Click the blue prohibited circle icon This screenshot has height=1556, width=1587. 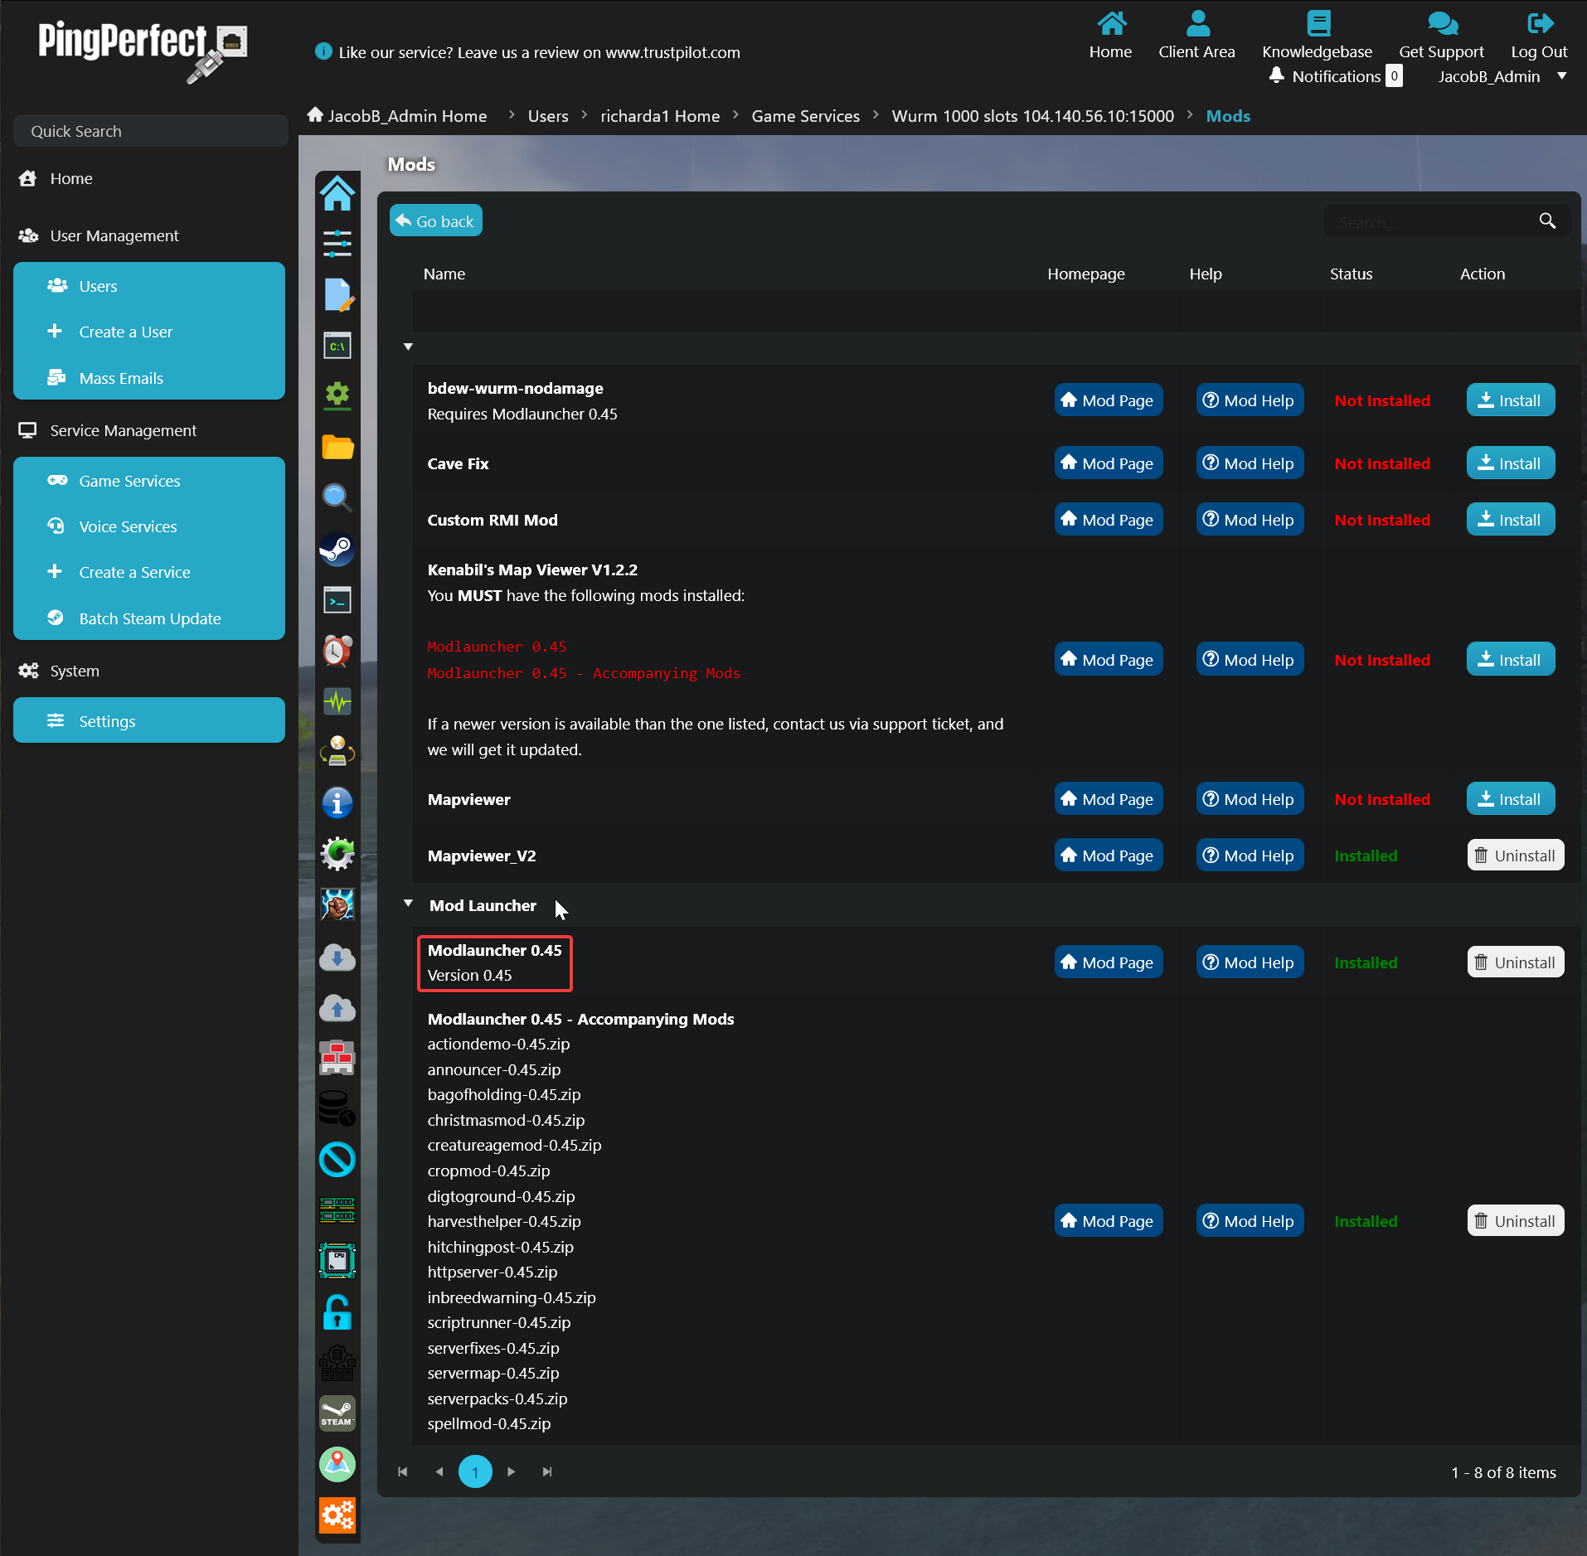pyautogui.click(x=337, y=1160)
